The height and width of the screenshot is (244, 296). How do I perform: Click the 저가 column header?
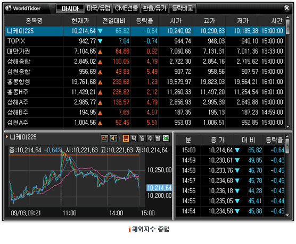[x=243, y=21]
